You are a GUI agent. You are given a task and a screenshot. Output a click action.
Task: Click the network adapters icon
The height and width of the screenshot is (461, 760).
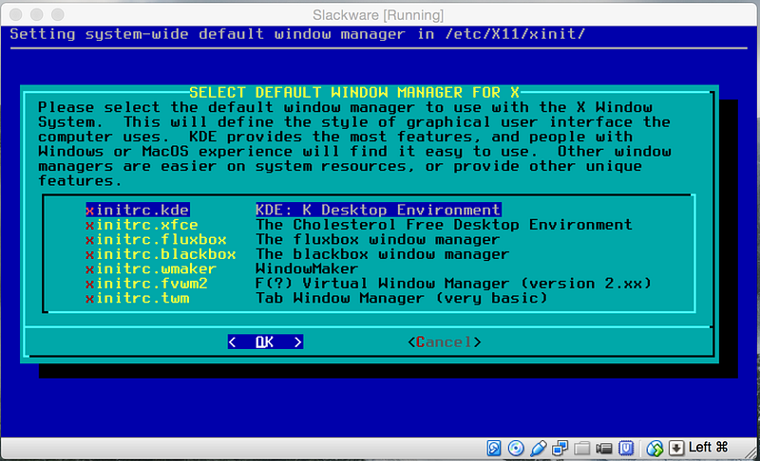click(560, 449)
